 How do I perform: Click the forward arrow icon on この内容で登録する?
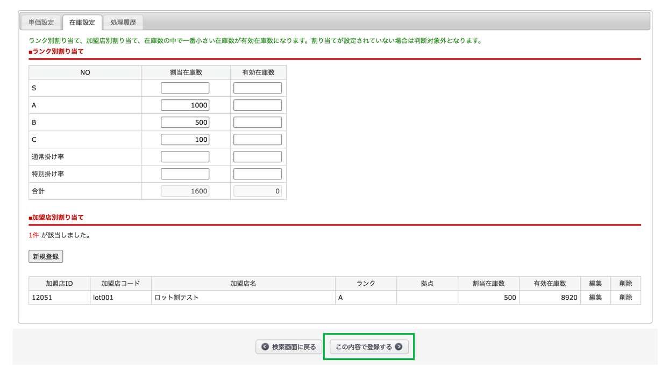[x=398, y=347]
